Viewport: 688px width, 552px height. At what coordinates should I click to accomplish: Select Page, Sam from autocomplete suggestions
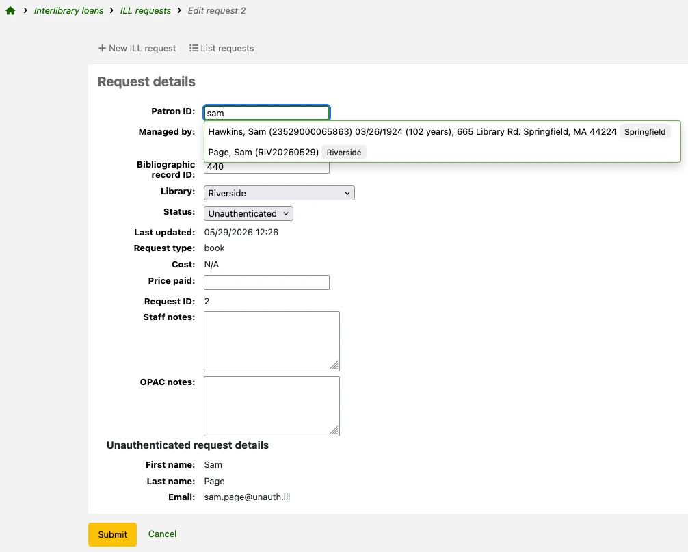(442, 153)
